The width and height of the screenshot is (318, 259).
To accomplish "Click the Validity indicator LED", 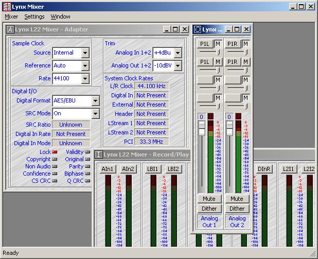I will click(87, 152).
